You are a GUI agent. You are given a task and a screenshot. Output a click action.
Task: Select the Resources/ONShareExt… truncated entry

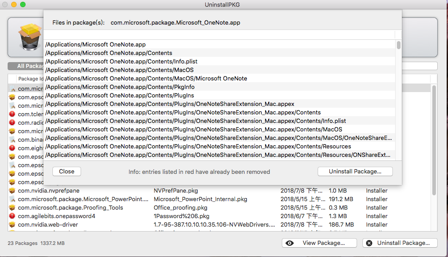point(220,155)
